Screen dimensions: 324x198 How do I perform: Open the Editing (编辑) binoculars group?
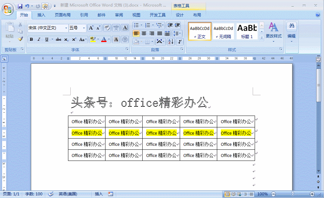point(291,32)
